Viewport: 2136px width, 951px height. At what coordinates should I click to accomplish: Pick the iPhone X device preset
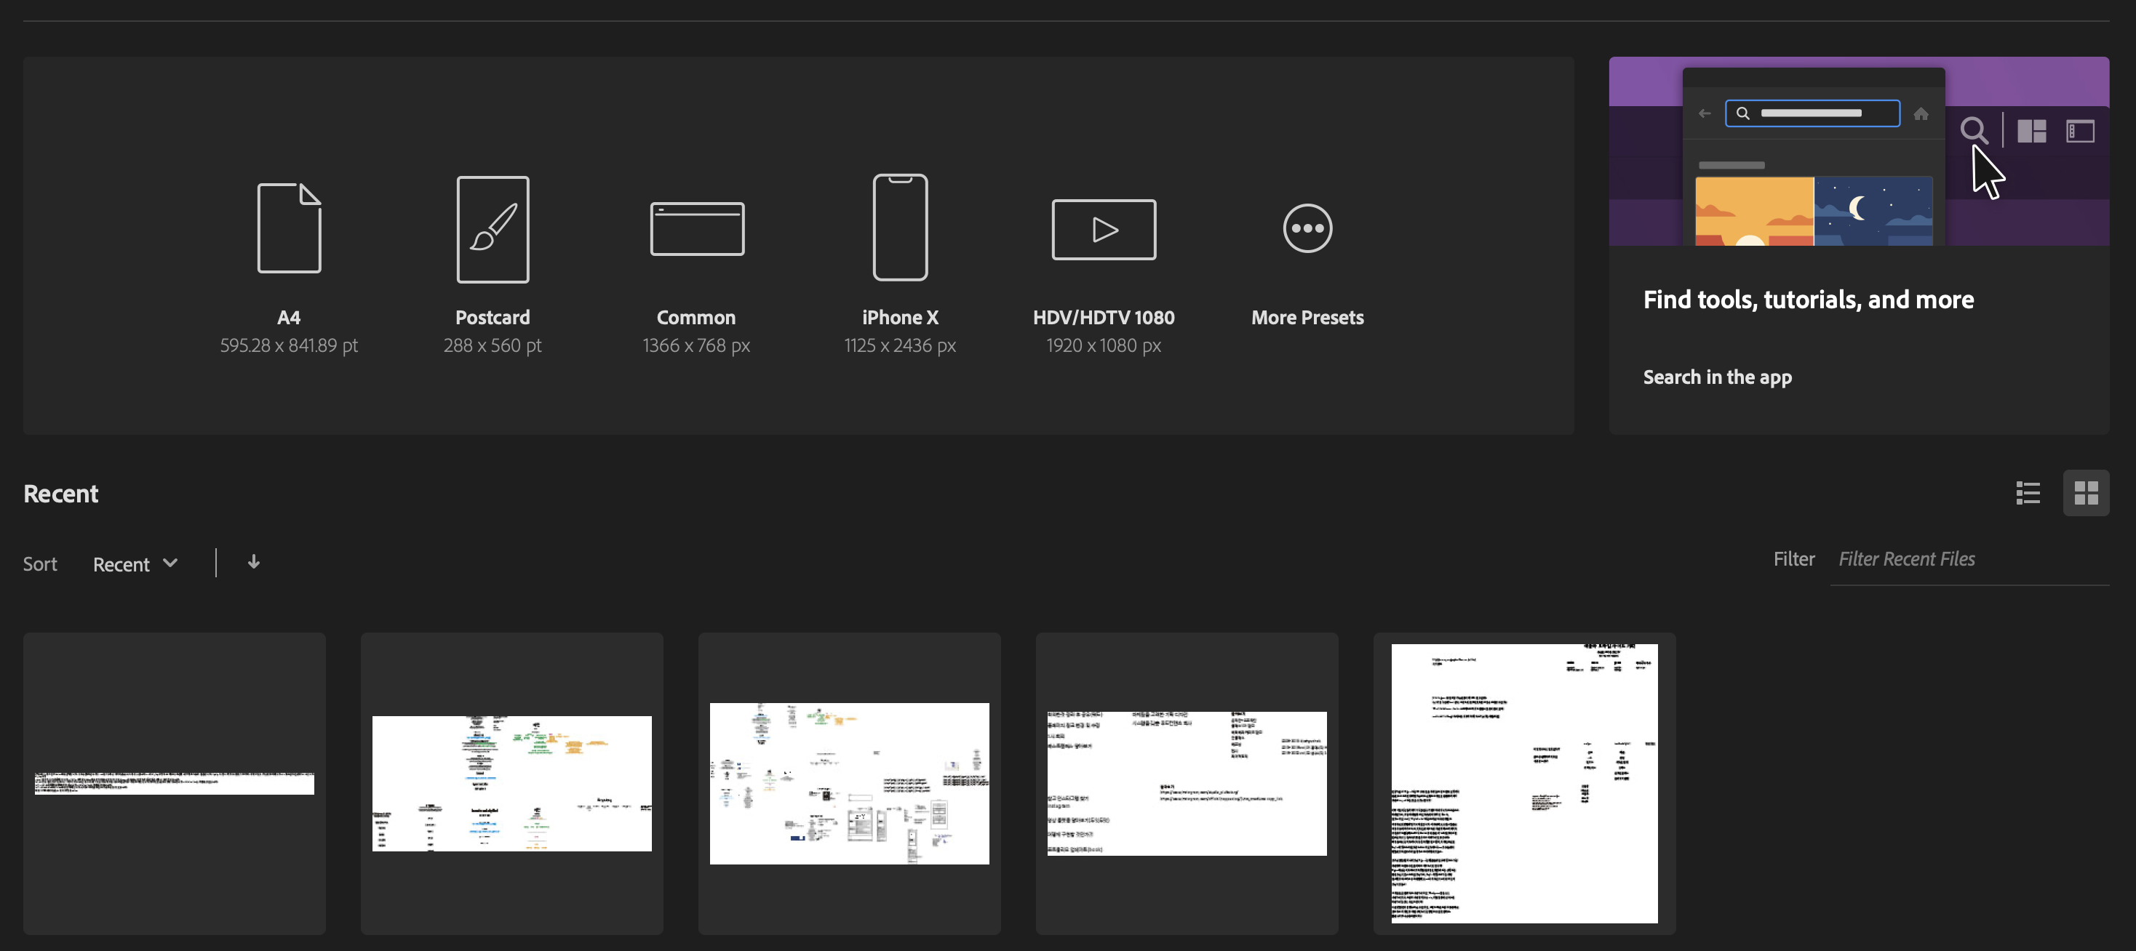click(x=900, y=228)
